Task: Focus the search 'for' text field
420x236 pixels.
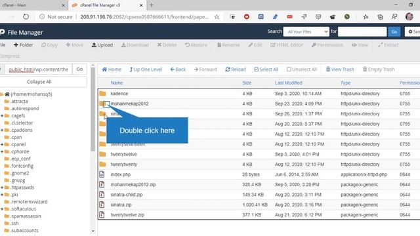Action: tap(362, 31)
